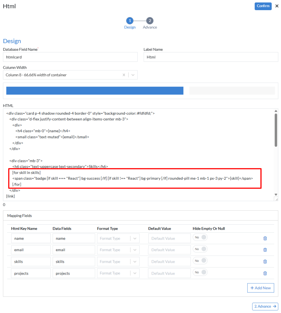Close the Html dialog with X

click(x=277, y=6)
